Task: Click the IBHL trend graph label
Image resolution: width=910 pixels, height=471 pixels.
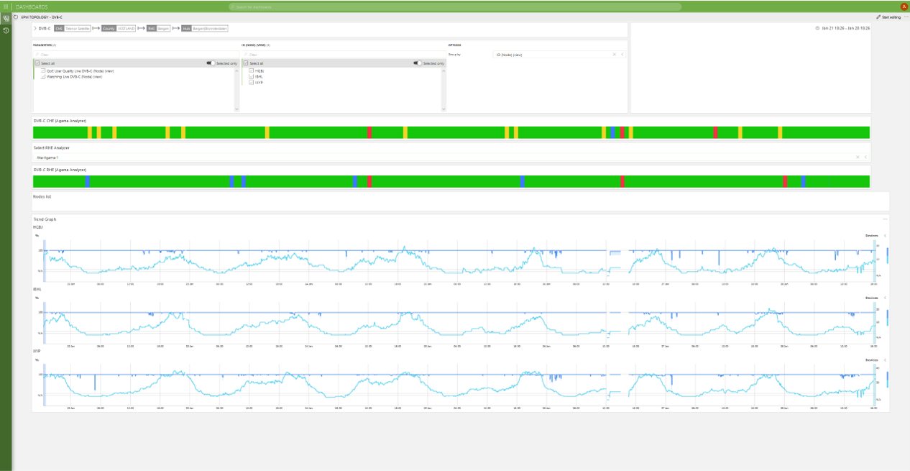Action: (37, 289)
